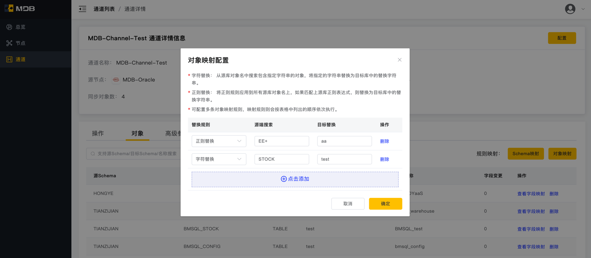This screenshot has height=258, width=591.
Task: Close the 对象映射配置 dialog
Action: click(x=400, y=60)
